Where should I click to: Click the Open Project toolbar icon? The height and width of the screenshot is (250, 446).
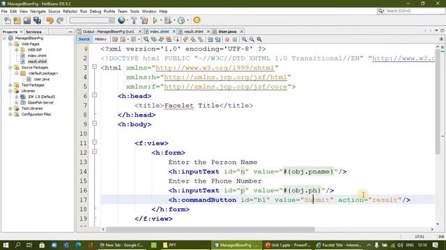pos(27,20)
